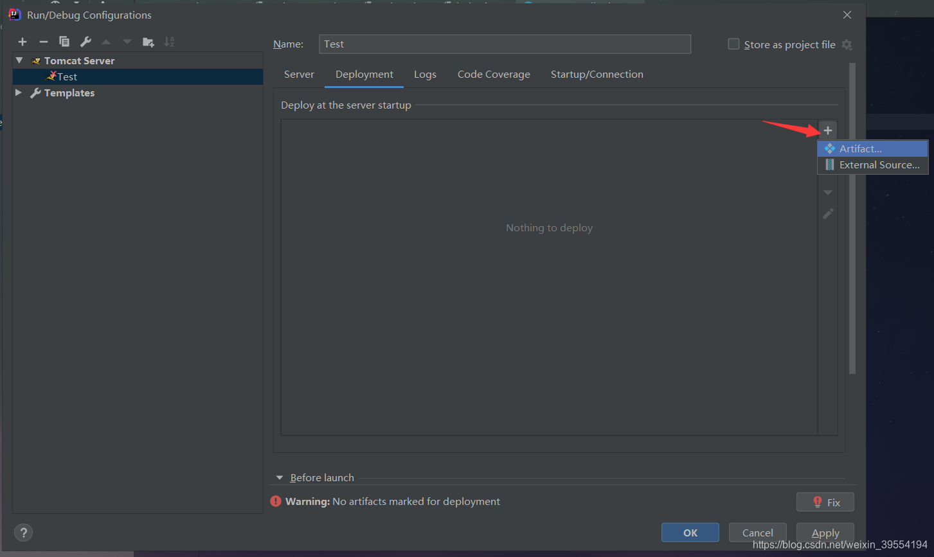
Task: Edit deployment item pencil icon
Action: pos(828,213)
